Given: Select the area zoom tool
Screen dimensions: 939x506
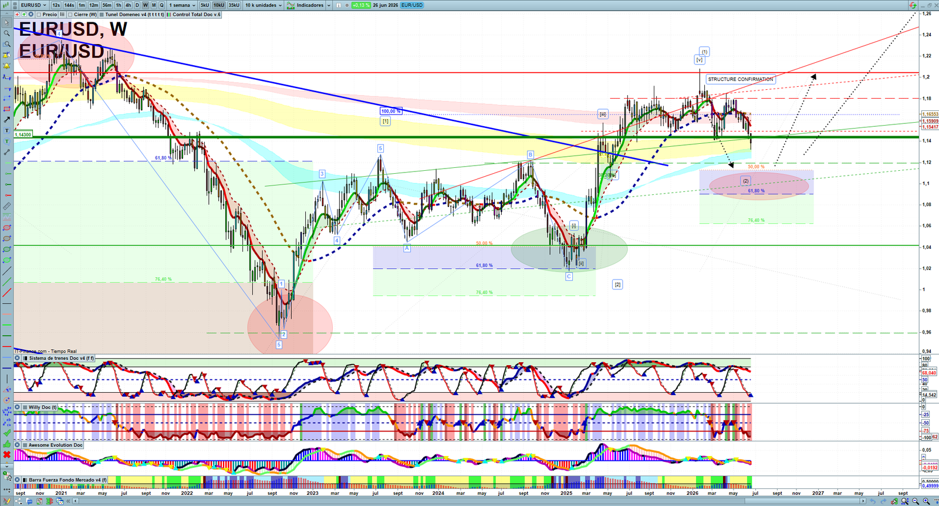Looking at the screenshot, I should pos(6,44).
